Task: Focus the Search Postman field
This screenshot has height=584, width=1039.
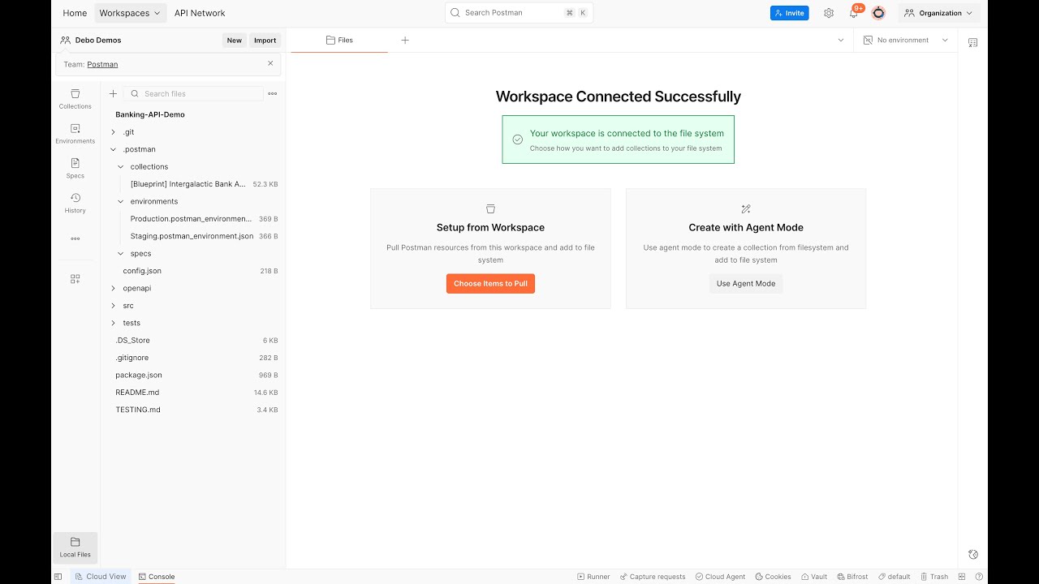Action: (519, 13)
